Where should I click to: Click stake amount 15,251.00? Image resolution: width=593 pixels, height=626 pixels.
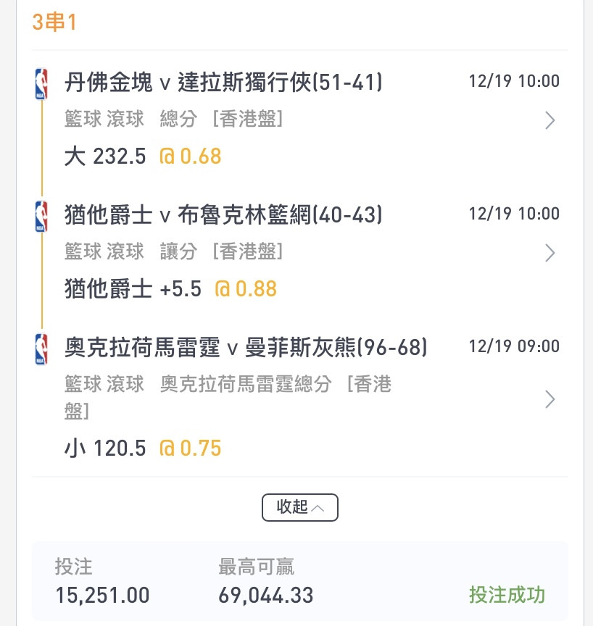pyautogui.click(x=103, y=596)
